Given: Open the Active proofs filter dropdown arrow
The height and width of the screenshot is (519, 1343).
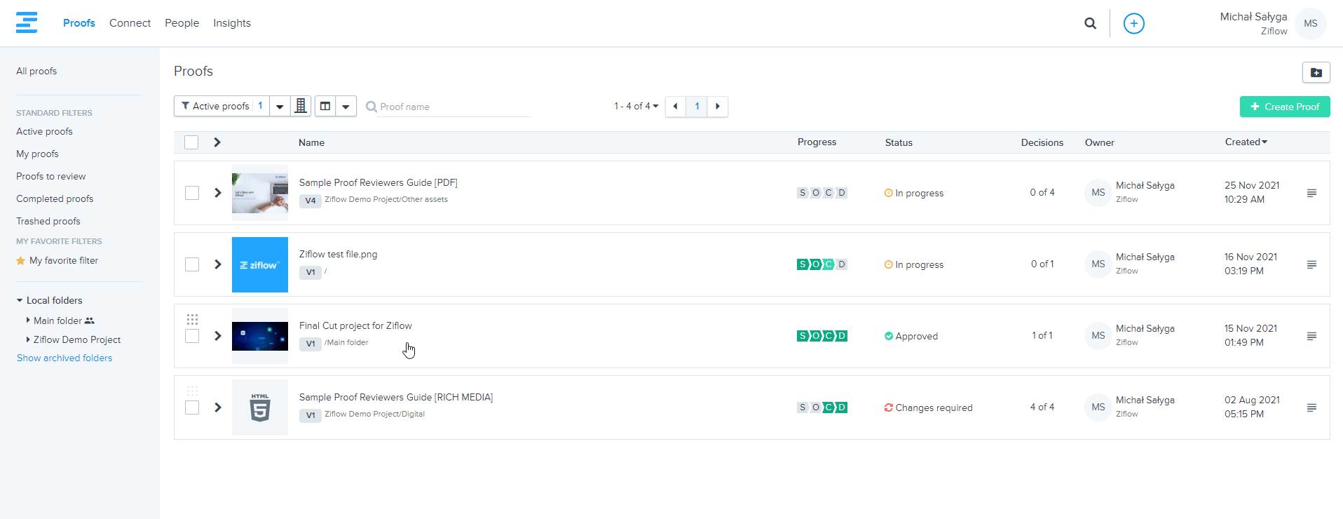Looking at the screenshot, I should pyautogui.click(x=280, y=107).
